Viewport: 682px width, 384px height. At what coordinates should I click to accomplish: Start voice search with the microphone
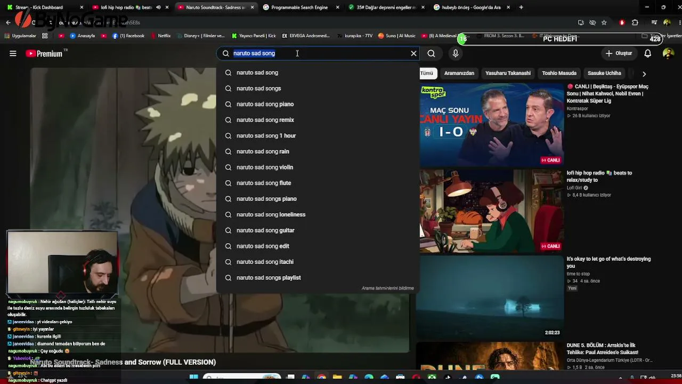456,53
